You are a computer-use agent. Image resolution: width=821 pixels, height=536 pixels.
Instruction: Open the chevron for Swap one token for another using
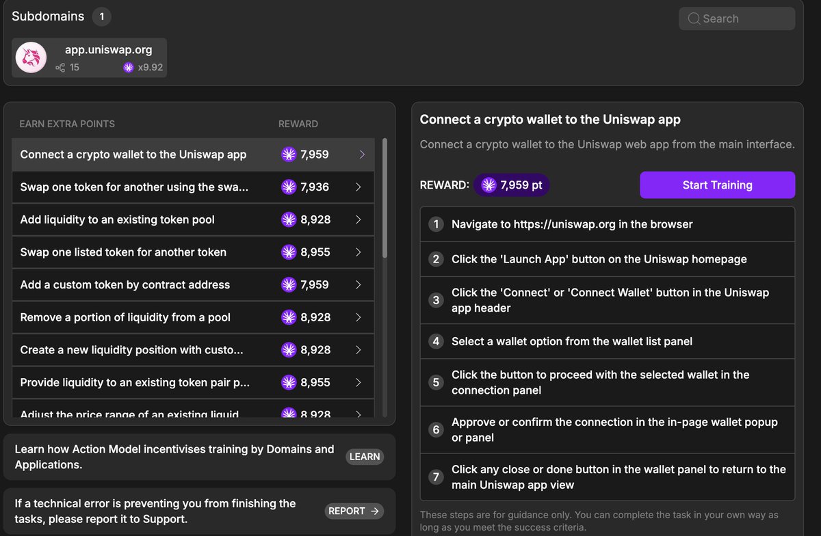pos(359,187)
